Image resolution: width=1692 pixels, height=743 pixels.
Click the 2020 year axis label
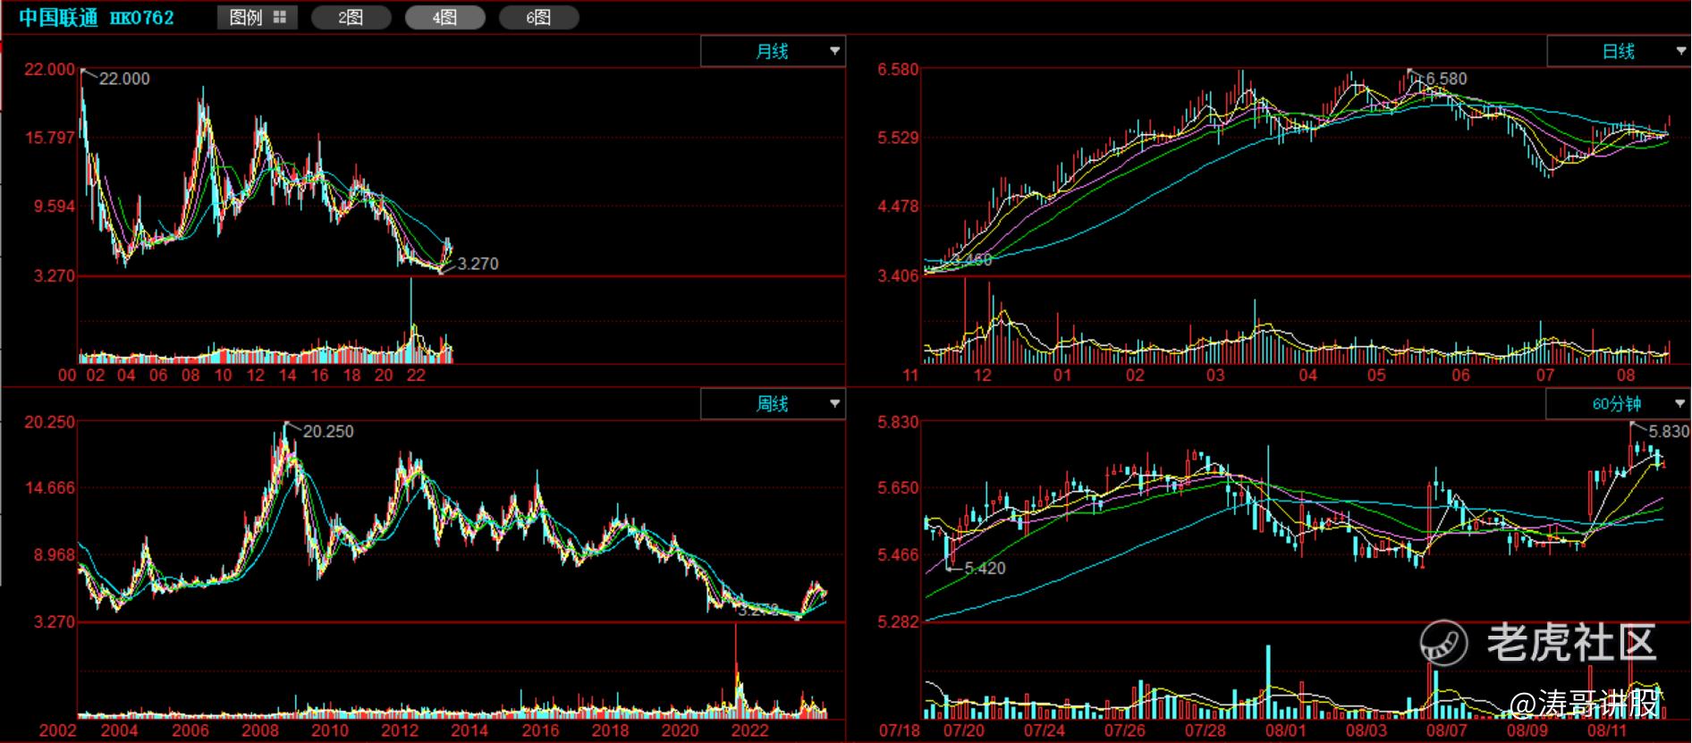point(680,730)
